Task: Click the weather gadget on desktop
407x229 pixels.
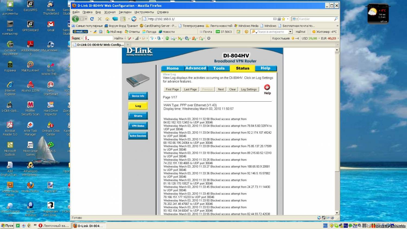Action: (x=378, y=14)
